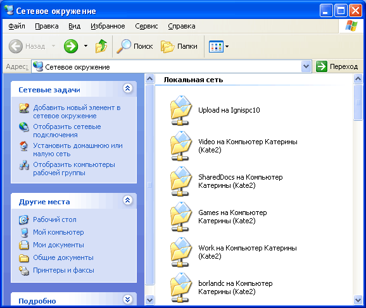
Task: Click the file list scrollbar down arrow
Action: pyautogui.click(x=358, y=300)
